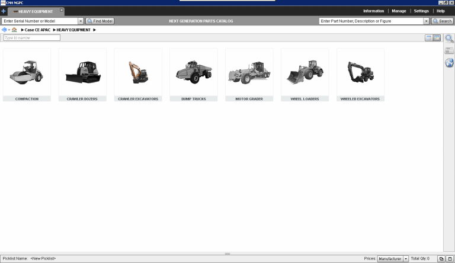The width and height of the screenshot is (455, 263).
Task: Open the magnifier search panel in right sidebar
Action: pos(449,39)
